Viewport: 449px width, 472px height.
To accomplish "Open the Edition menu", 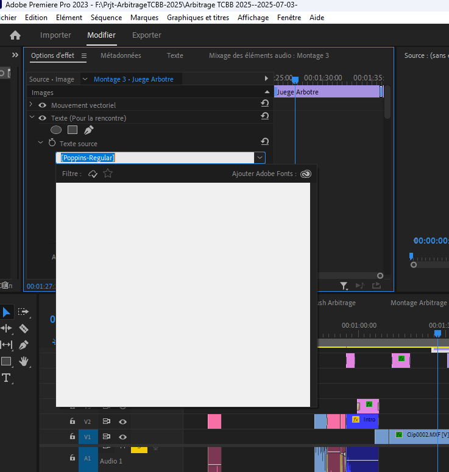I will click(36, 18).
